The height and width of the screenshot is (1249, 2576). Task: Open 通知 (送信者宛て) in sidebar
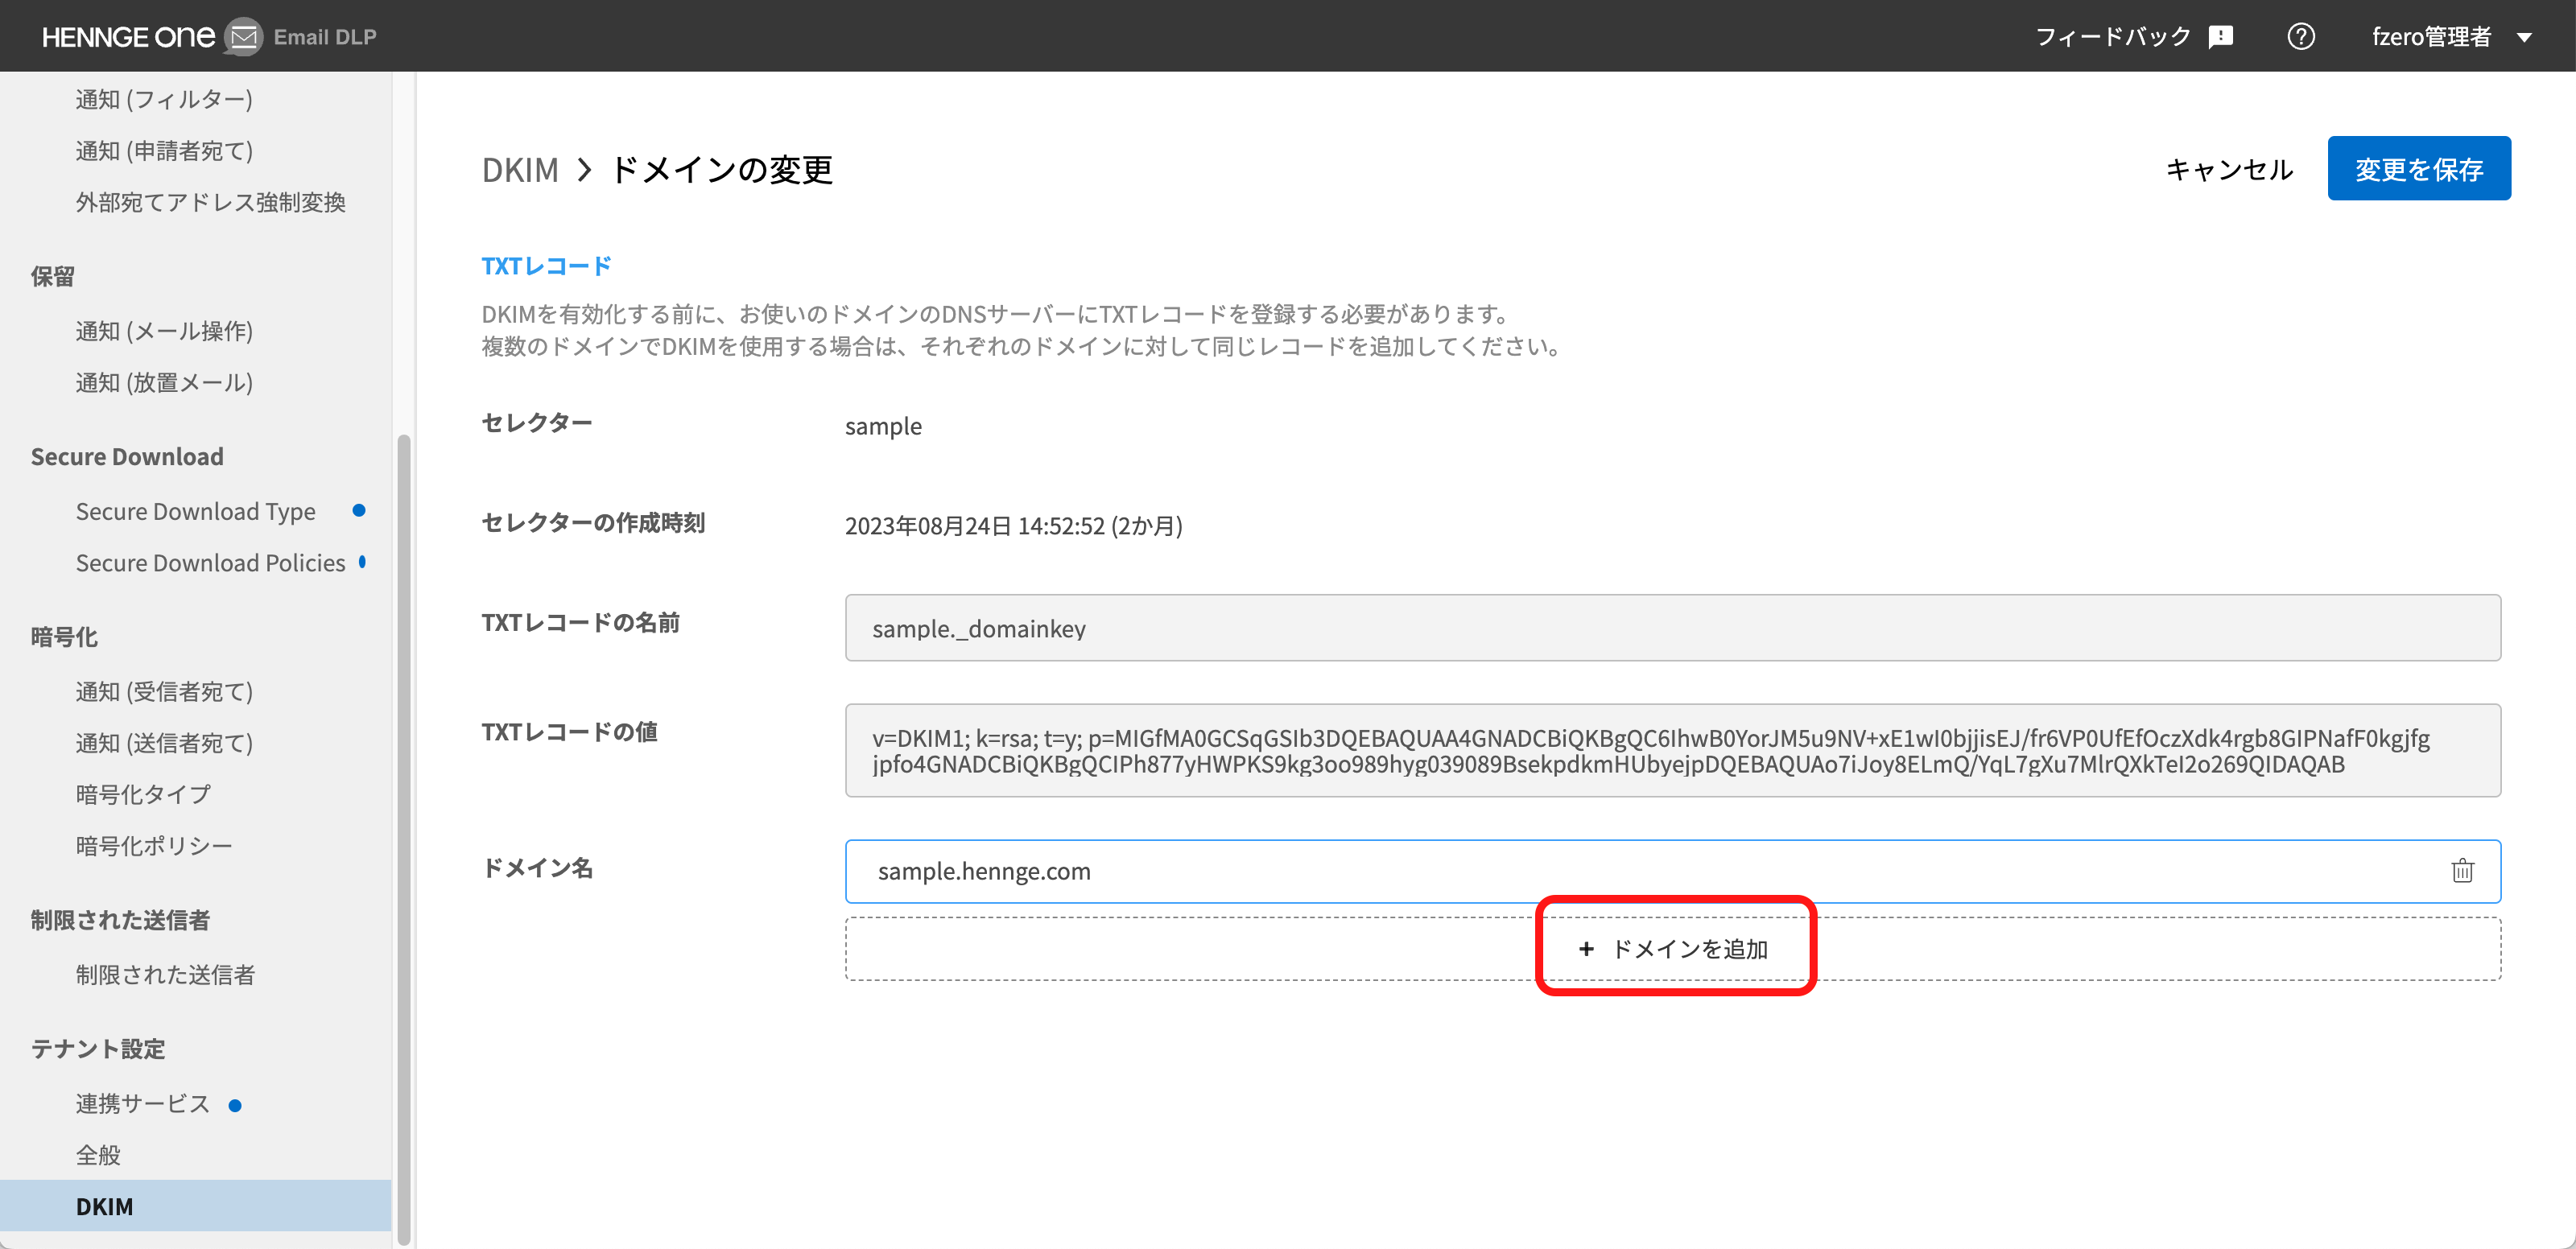164,743
